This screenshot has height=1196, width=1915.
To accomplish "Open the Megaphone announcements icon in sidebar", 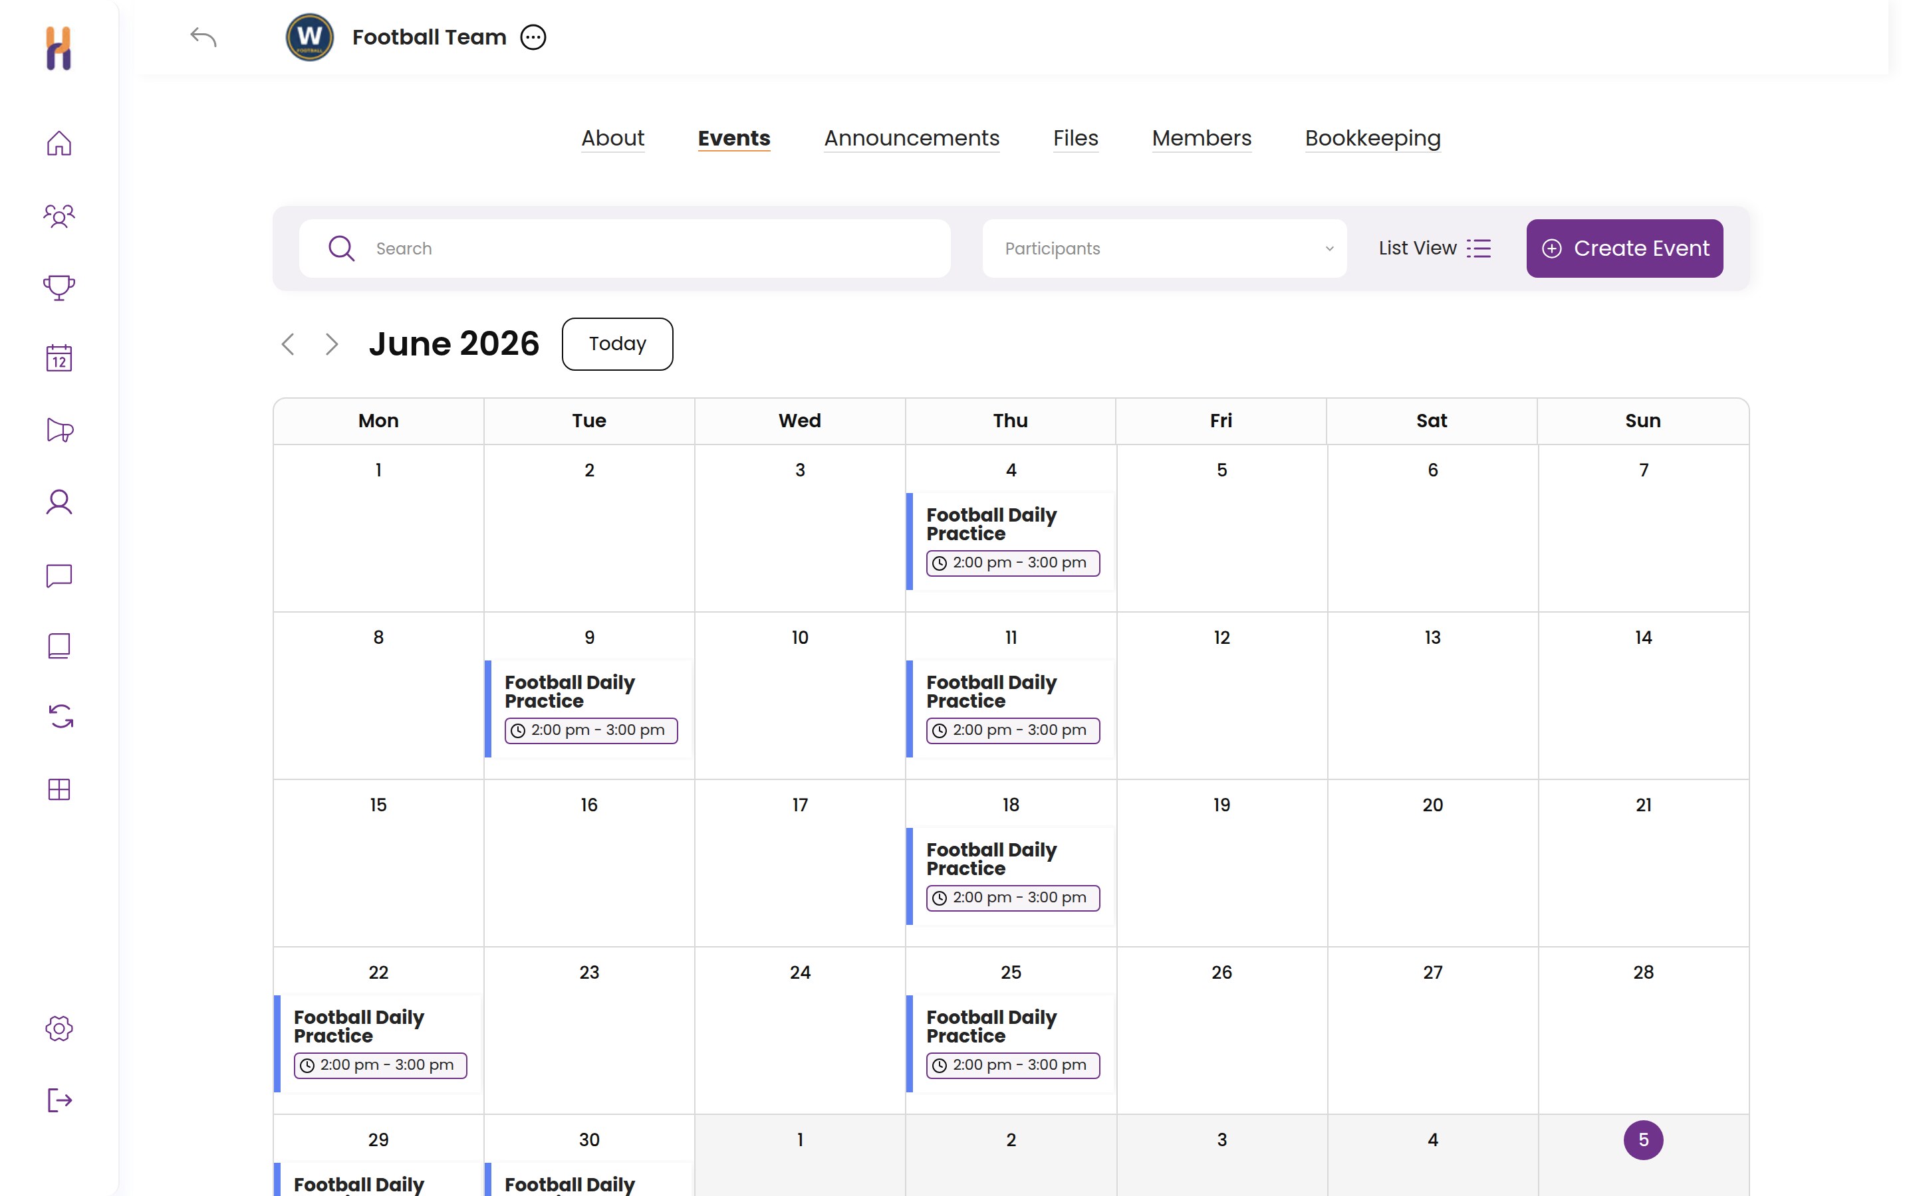I will click(59, 431).
